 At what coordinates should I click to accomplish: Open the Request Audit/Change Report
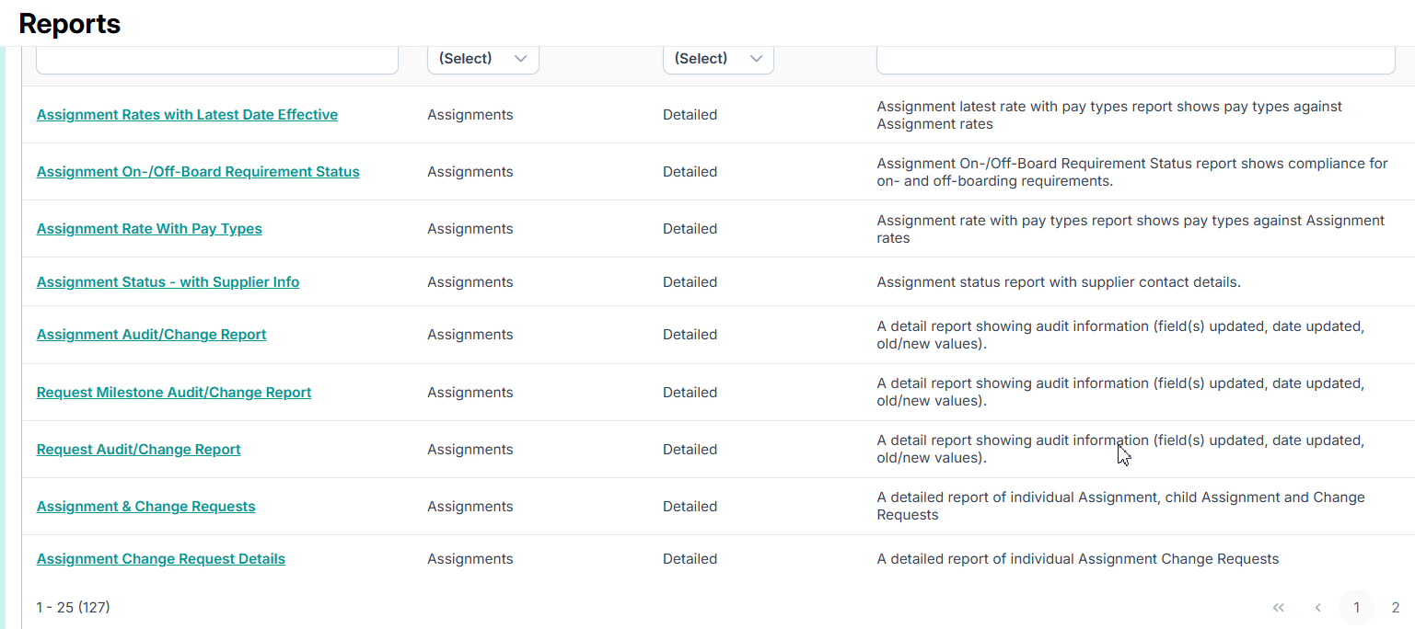(x=138, y=449)
